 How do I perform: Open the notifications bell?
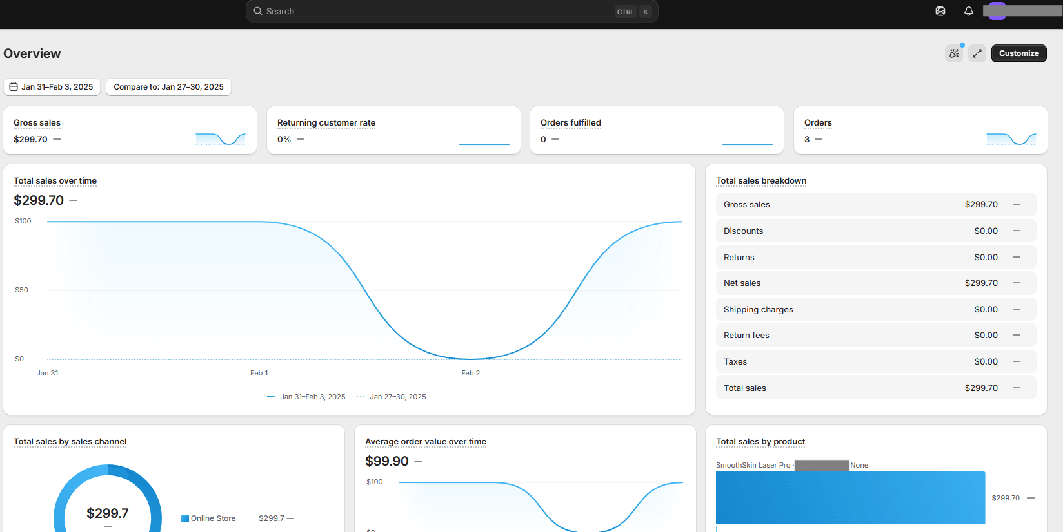point(968,12)
